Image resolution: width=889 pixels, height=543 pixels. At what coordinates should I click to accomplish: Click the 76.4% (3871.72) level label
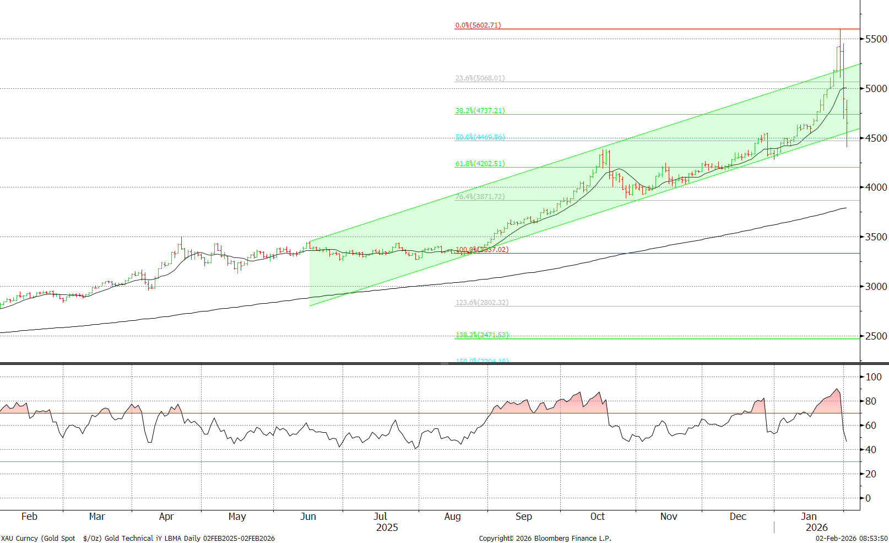(x=479, y=196)
